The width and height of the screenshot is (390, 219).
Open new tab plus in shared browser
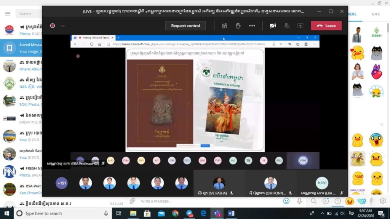coord(118,38)
